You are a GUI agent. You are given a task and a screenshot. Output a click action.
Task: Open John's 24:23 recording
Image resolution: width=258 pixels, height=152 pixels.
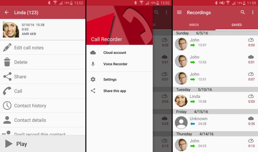point(215,145)
